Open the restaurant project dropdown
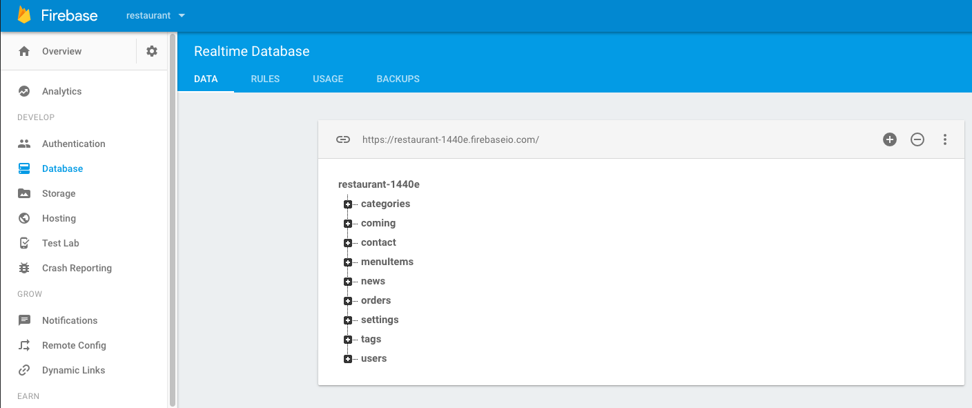 tap(156, 15)
